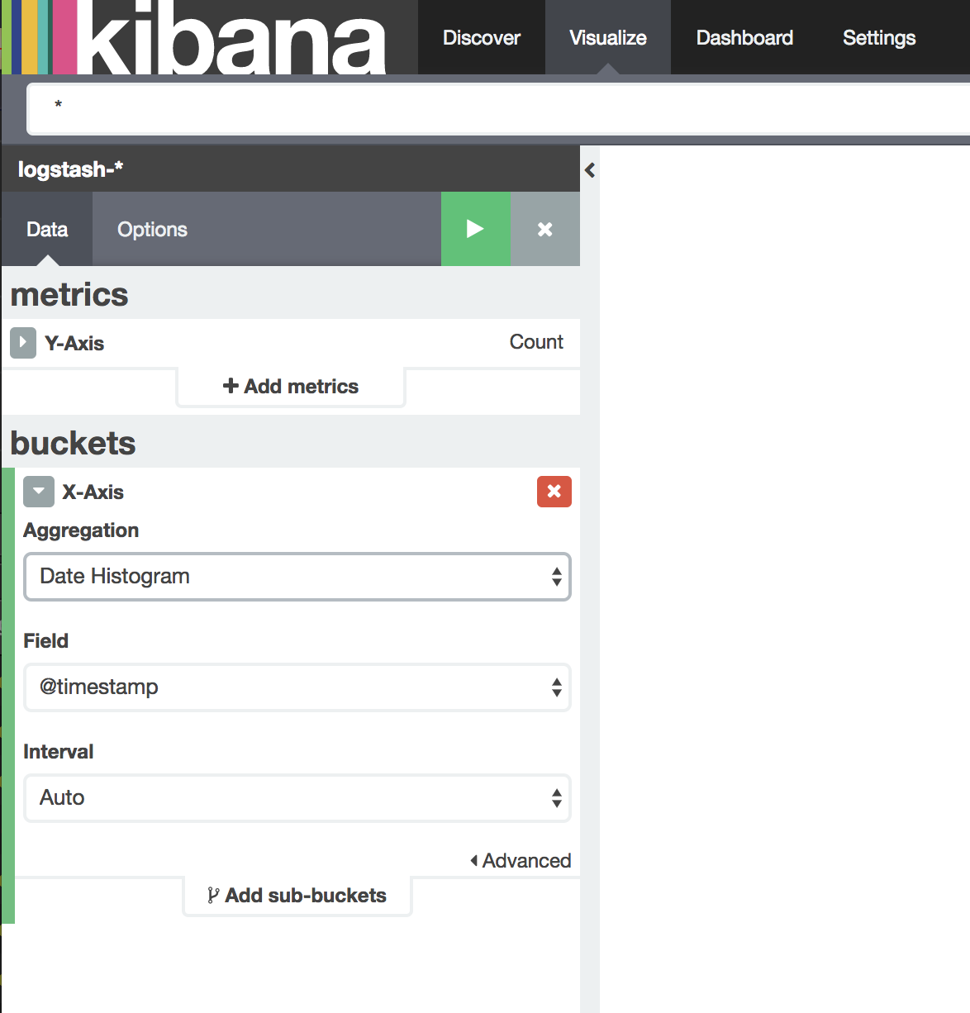Viewport: 970px width, 1013px height.
Task: Collapse the X-Axis bucket settings
Action: (x=39, y=492)
